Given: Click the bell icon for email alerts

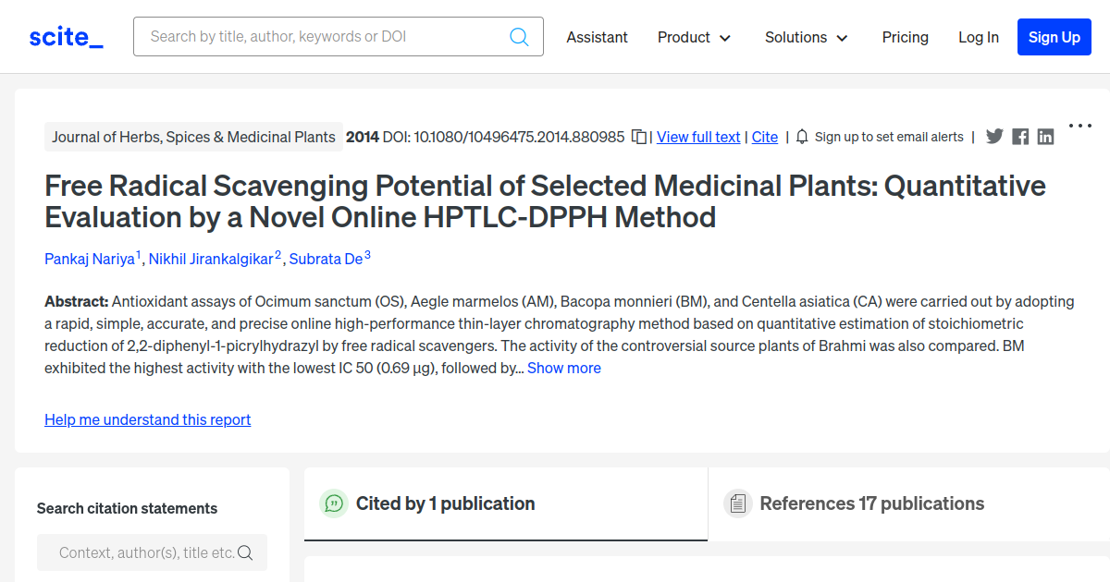Looking at the screenshot, I should pos(802,137).
